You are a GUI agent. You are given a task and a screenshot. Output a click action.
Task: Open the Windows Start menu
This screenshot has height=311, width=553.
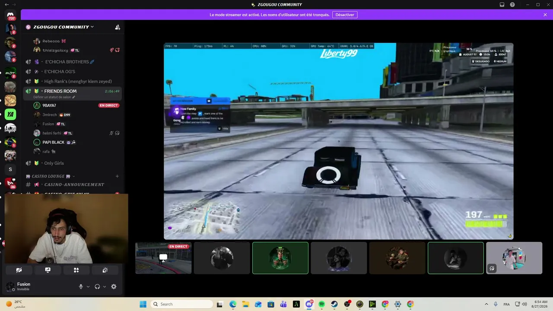click(143, 304)
